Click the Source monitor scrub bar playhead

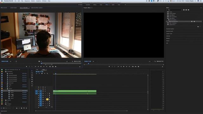[42, 63]
